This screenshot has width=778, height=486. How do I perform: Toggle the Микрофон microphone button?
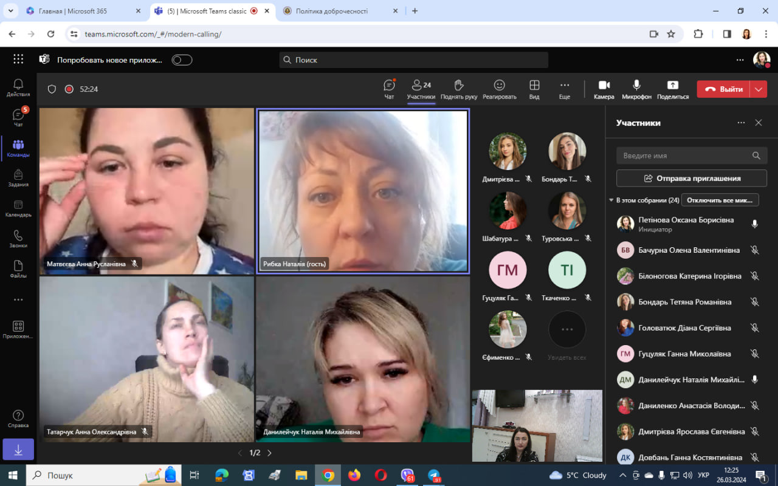636,89
